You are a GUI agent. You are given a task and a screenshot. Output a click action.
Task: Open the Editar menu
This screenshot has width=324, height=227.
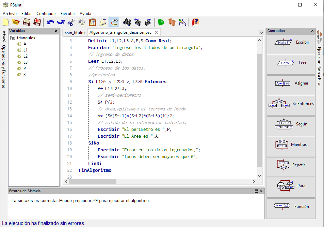(x=27, y=13)
